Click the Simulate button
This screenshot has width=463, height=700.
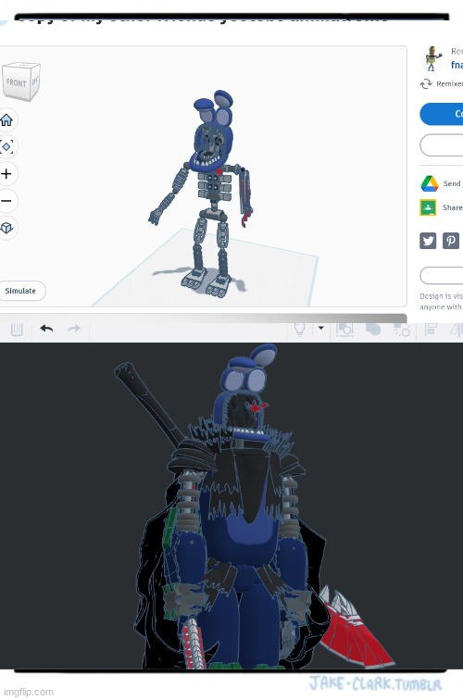tap(21, 291)
